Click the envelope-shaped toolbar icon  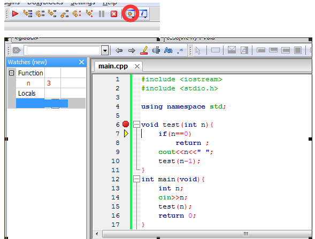(x=232, y=50)
